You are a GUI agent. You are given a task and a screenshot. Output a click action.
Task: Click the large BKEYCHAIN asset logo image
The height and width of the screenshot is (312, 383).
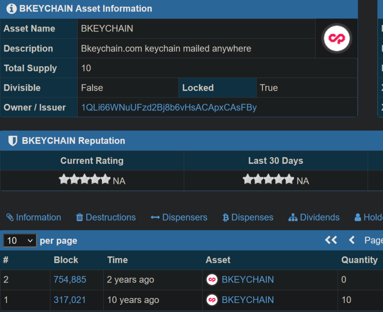point(337,38)
